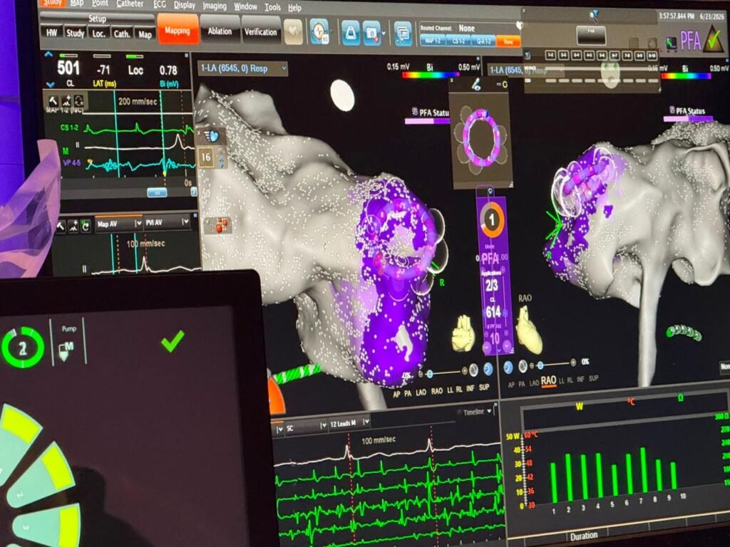Select the LAO view in left map
This screenshot has height=547, width=730.
pos(421,392)
